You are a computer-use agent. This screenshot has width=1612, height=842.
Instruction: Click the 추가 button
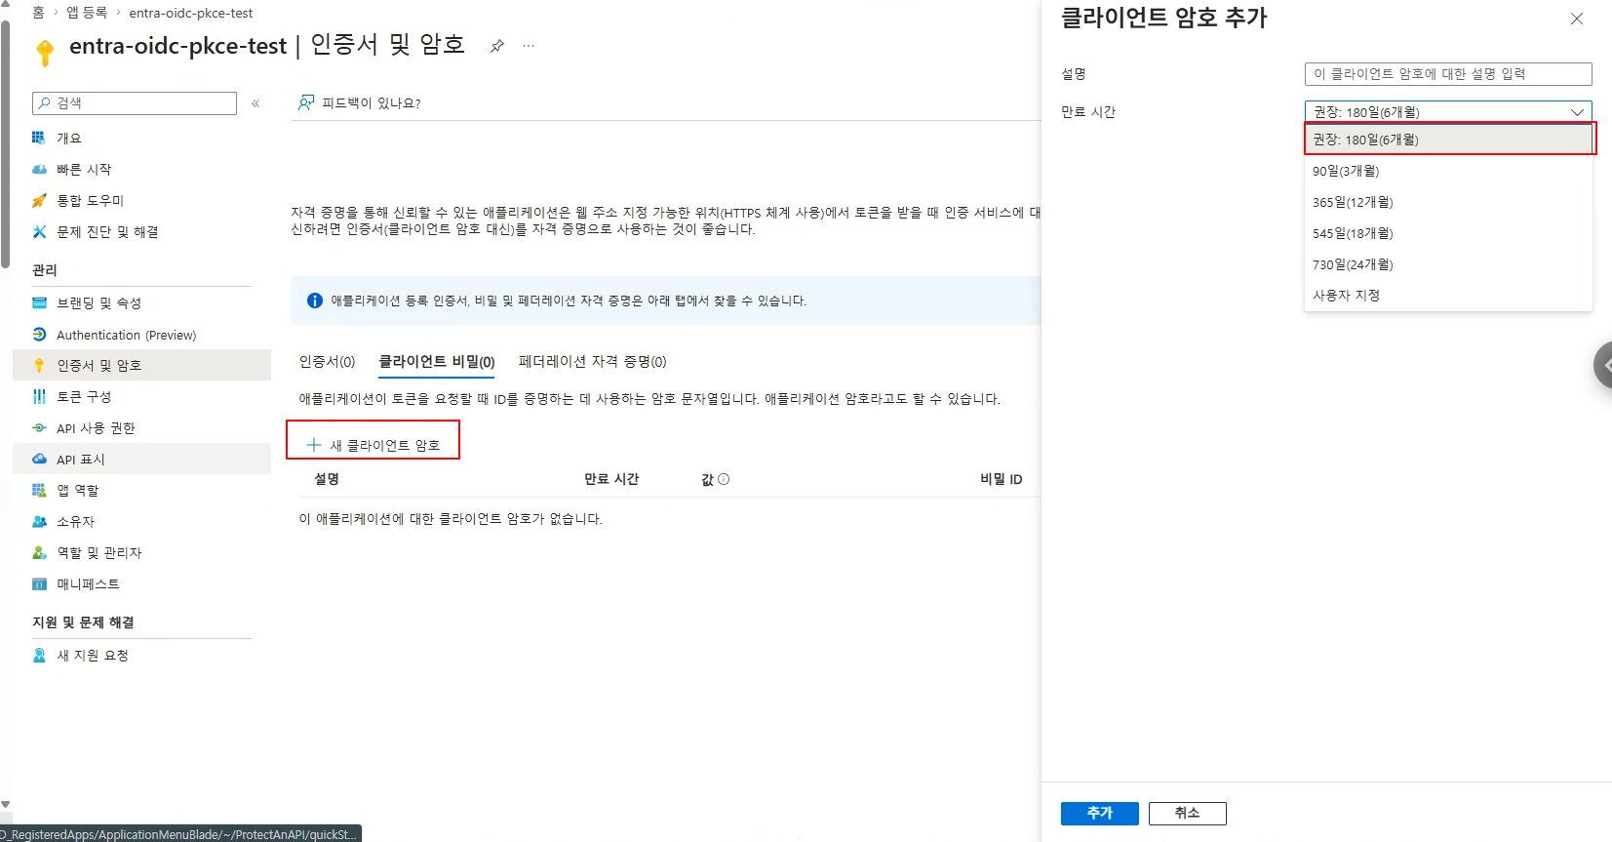pyautogui.click(x=1099, y=813)
